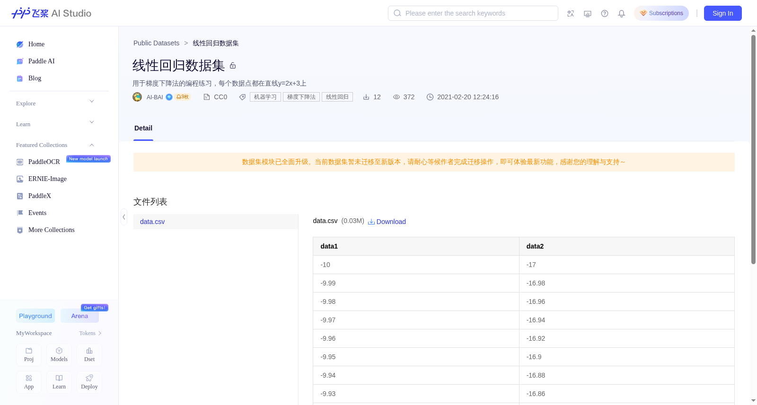Click the 机器学习 tag
This screenshot has height=405, width=757.
(x=265, y=97)
